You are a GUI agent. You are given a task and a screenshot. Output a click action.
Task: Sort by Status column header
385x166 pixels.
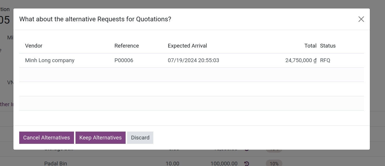click(x=328, y=46)
